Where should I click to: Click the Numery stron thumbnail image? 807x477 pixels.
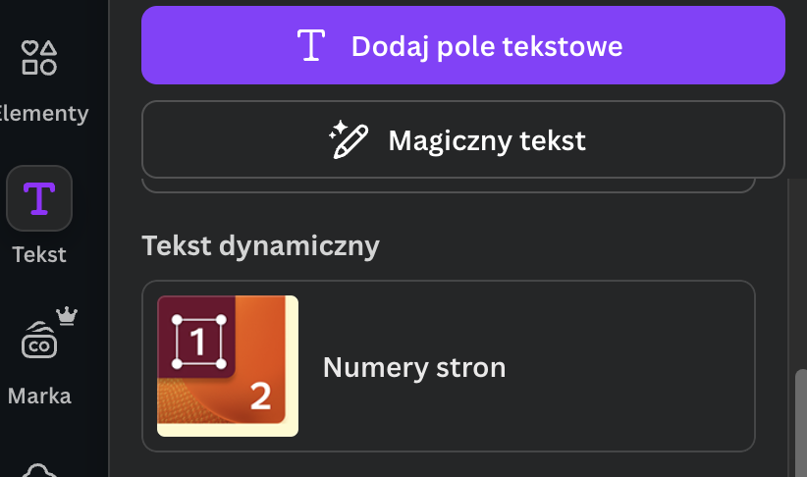click(228, 366)
